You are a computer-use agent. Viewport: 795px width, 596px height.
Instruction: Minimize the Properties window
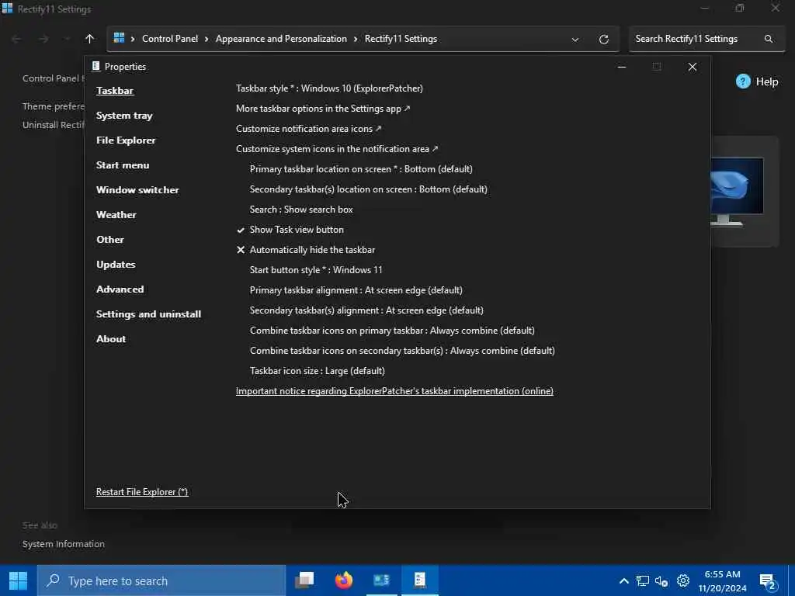[x=622, y=67]
